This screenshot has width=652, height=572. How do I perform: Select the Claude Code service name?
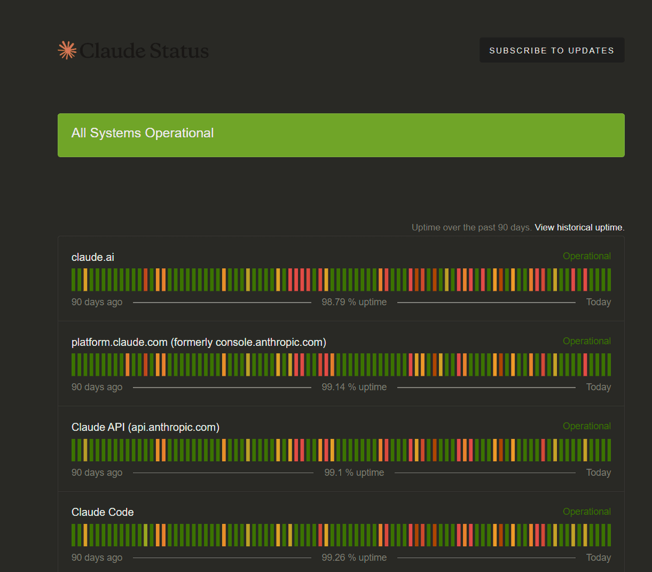(x=103, y=512)
